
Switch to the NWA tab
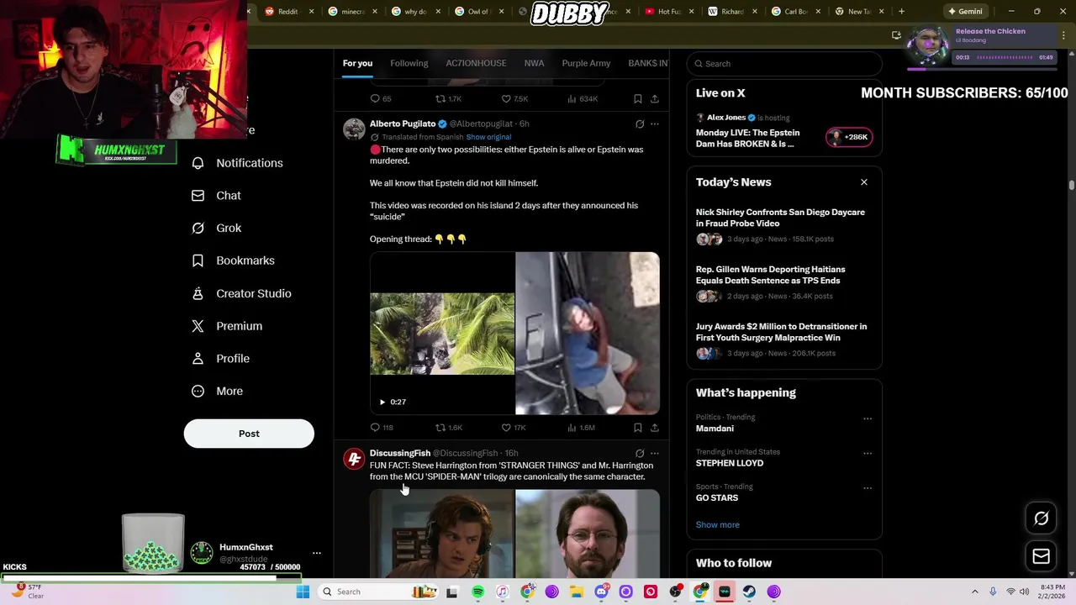534,64
